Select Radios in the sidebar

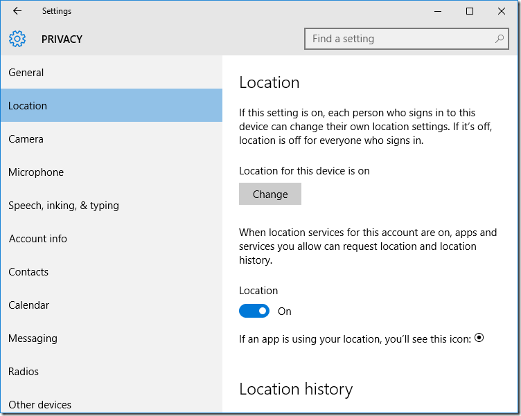[112, 371]
